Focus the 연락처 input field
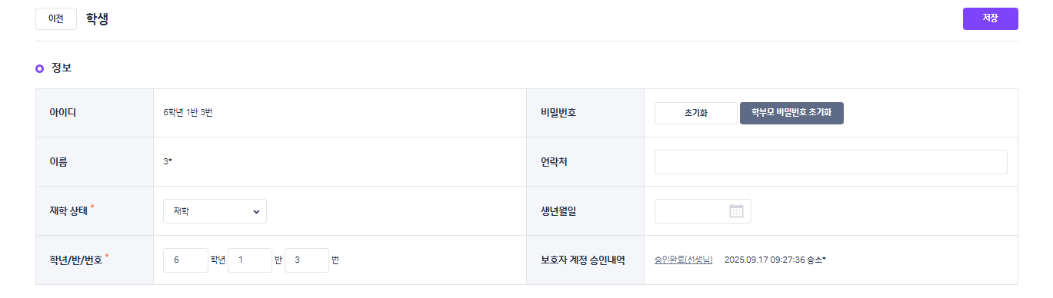The height and width of the screenshot is (298, 1053). coord(831,162)
